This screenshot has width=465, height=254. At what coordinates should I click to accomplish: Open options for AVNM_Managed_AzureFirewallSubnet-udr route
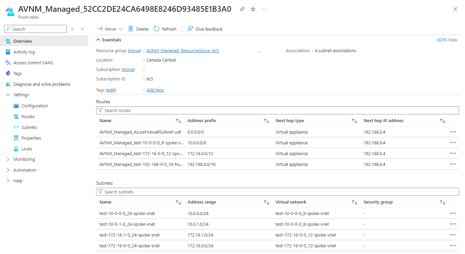(x=453, y=132)
